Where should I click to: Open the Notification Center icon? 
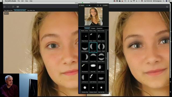[169, 1]
